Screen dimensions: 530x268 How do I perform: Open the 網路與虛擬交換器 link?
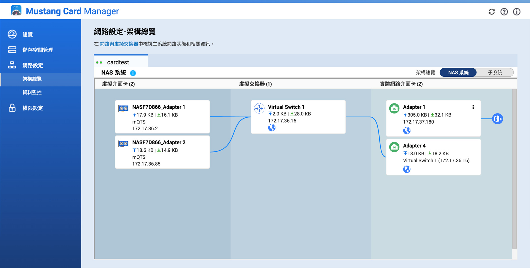coord(119,44)
